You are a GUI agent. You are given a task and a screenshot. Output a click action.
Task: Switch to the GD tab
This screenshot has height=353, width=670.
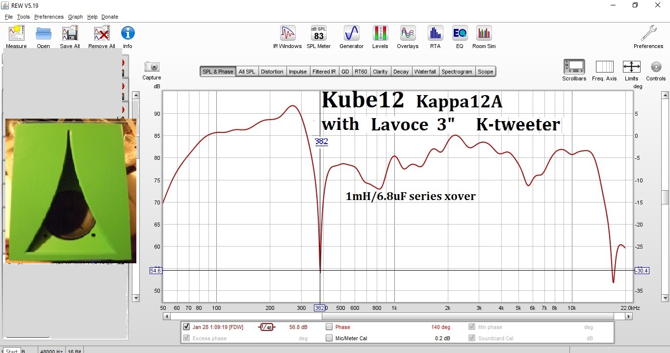coord(345,72)
